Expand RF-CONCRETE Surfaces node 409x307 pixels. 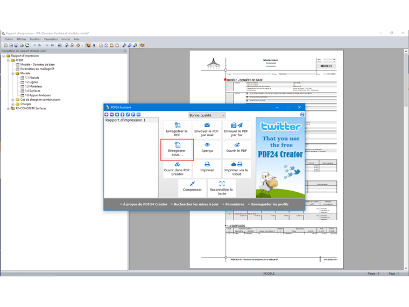click(x=9, y=109)
